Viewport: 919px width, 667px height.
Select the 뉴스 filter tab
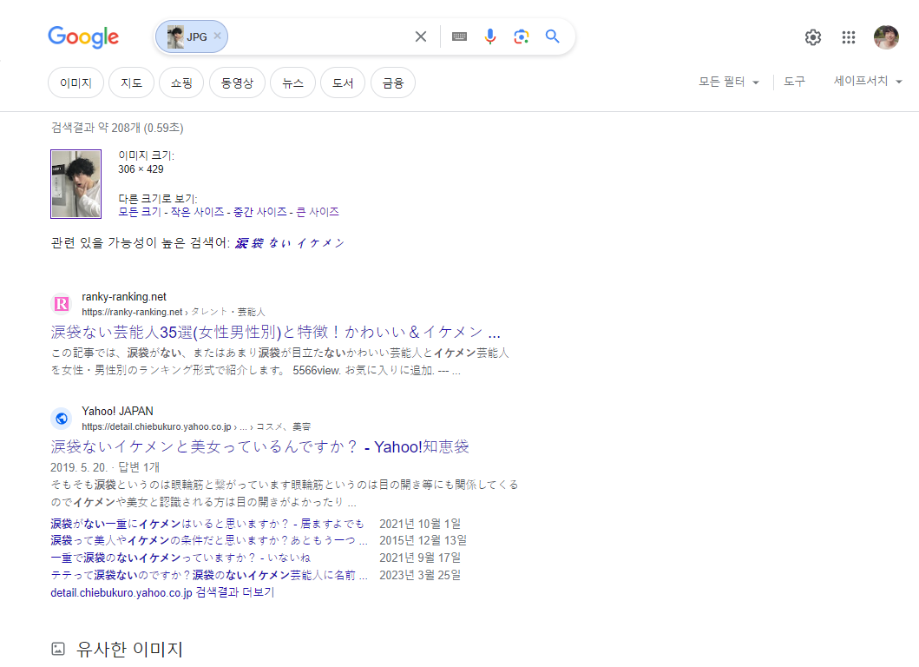pyautogui.click(x=292, y=83)
